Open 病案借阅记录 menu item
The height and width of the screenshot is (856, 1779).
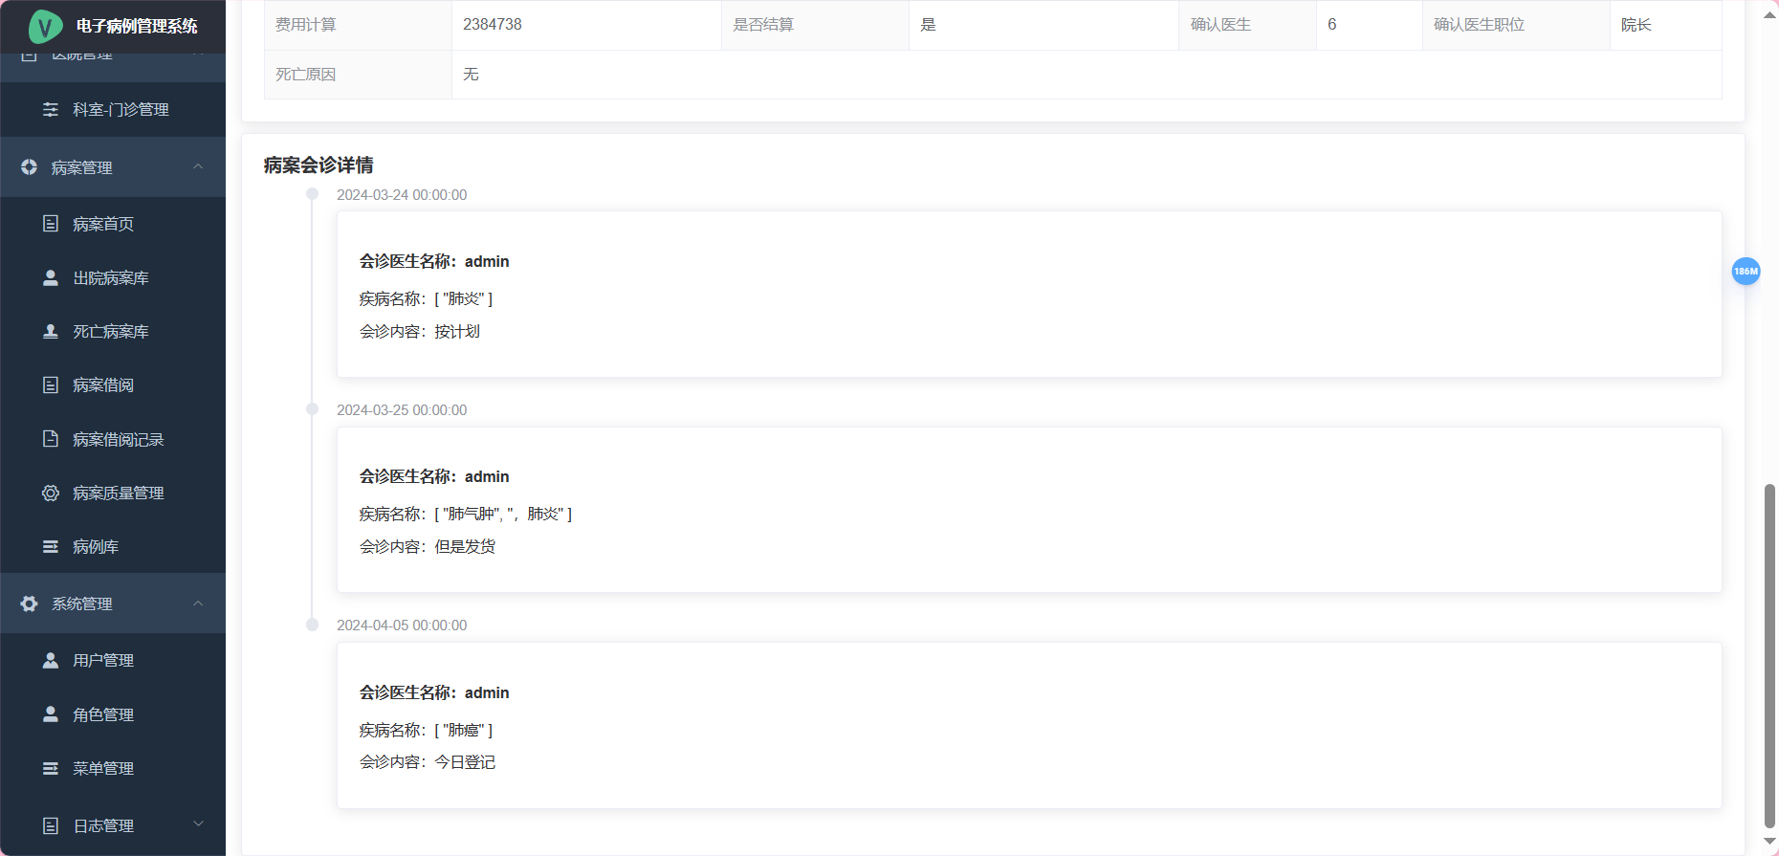pyautogui.click(x=113, y=439)
